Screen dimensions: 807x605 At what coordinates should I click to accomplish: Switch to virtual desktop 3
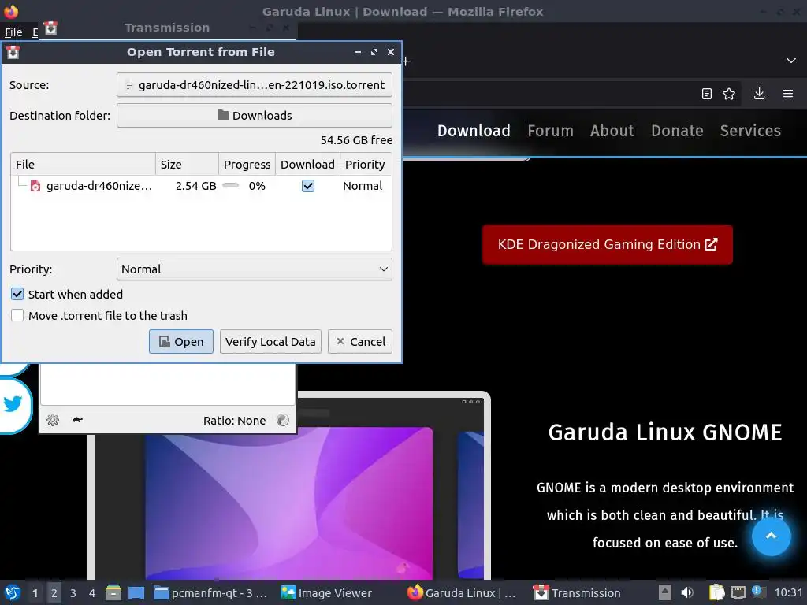pyautogui.click(x=73, y=592)
